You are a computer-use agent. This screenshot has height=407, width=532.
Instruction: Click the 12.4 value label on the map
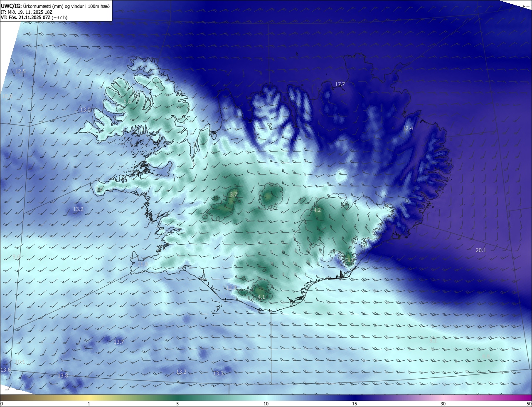[x=408, y=128]
